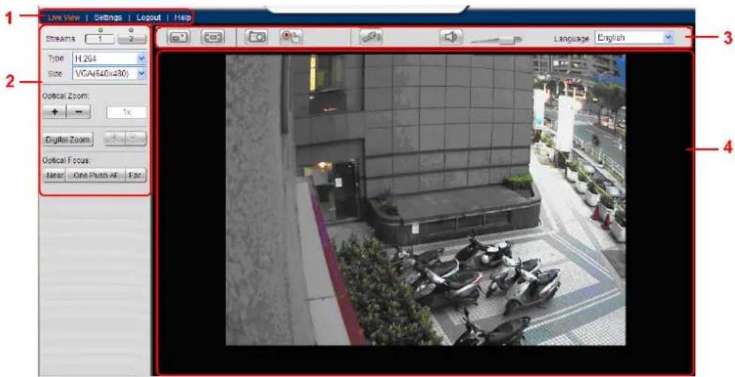Click the digital zoom plus button
The height and width of the screenshot is (377, 735).
point(114,139)
